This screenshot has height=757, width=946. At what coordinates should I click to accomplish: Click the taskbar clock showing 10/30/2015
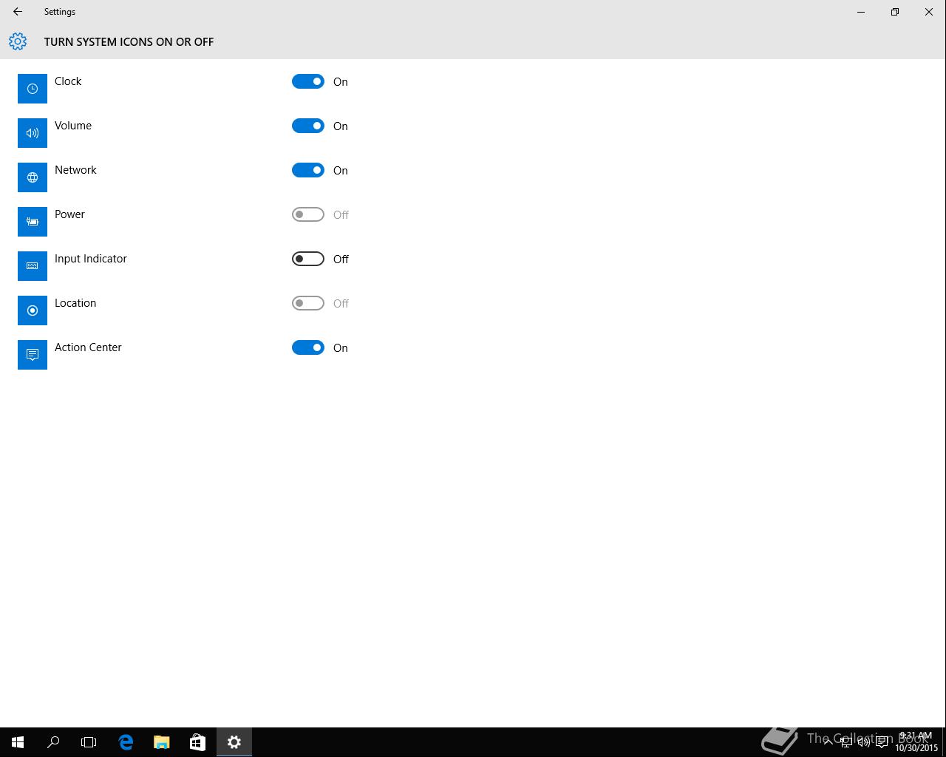916,742
